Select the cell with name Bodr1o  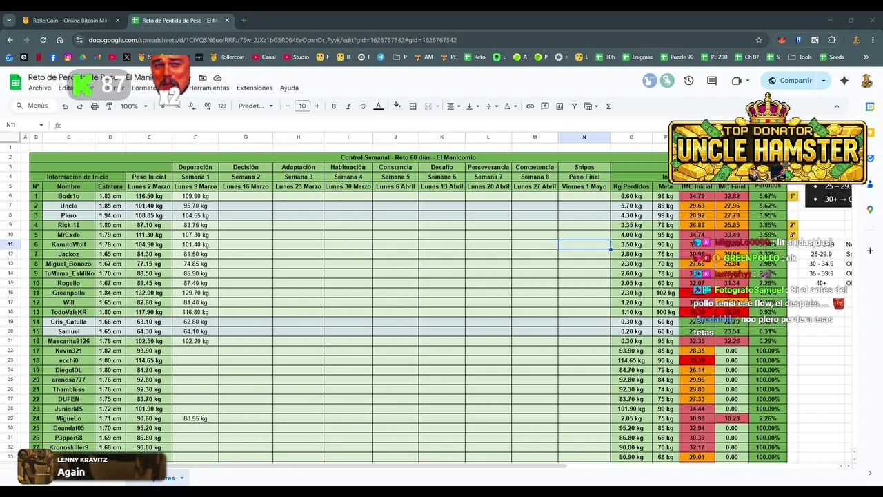pos(68,197)
